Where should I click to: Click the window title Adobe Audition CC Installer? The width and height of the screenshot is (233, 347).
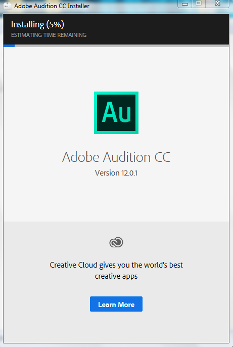point(52,6)
